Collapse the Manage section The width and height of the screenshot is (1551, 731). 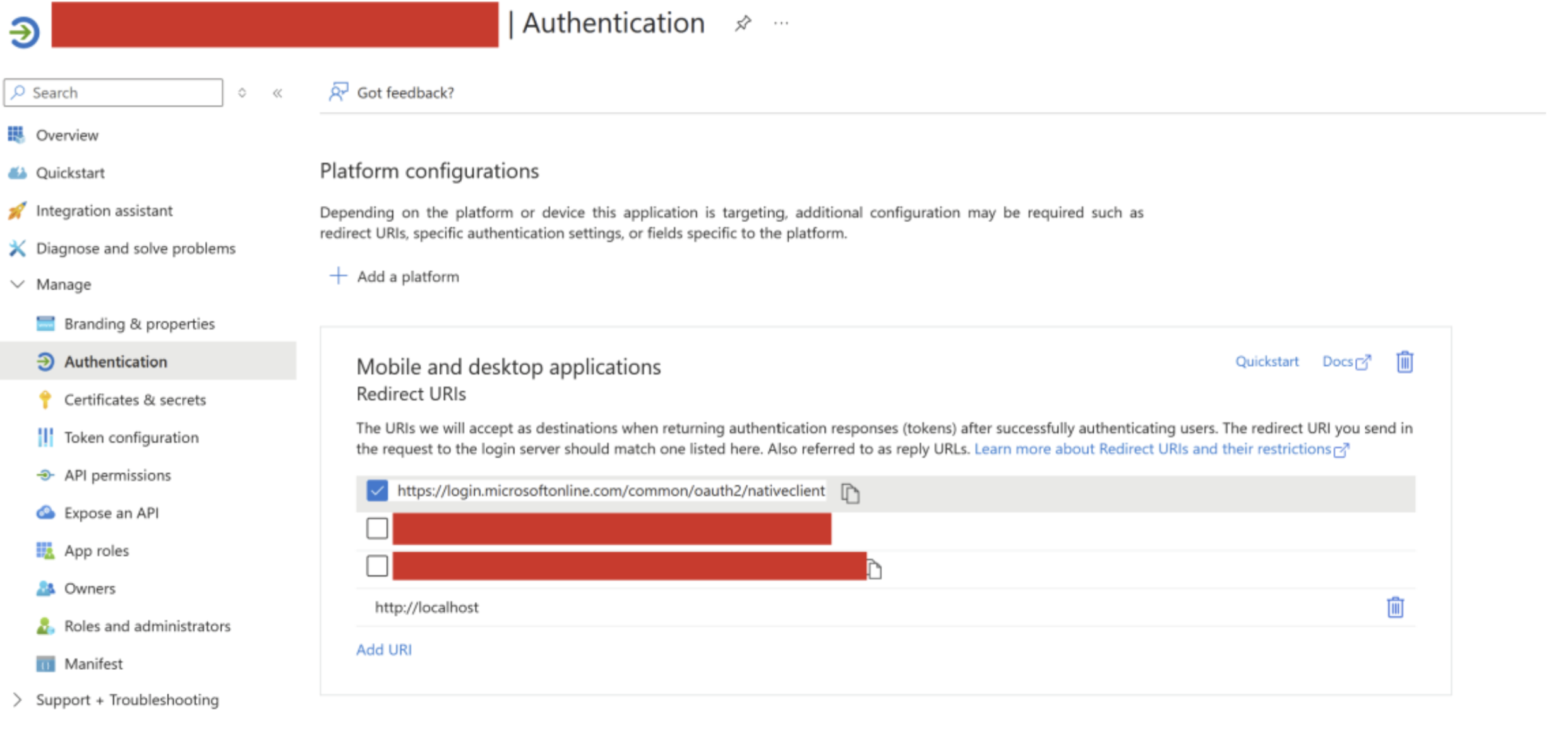pyautogui.click(x=18, y=285)
